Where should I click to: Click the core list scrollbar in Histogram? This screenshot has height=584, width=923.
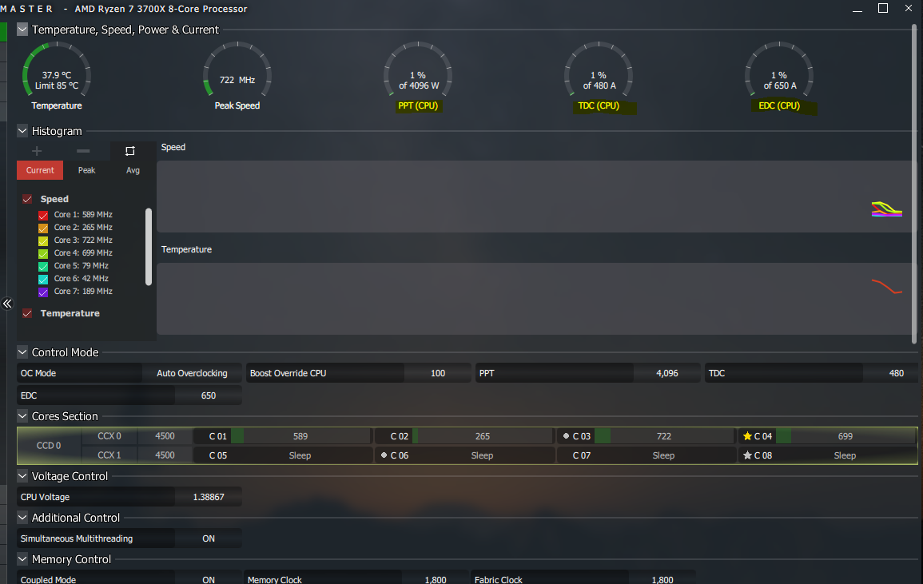click(x=149, y=247)
